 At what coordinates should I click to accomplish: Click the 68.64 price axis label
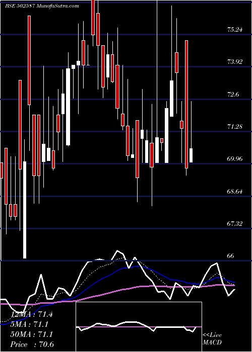pyautogui.click(x=235, y=192)
